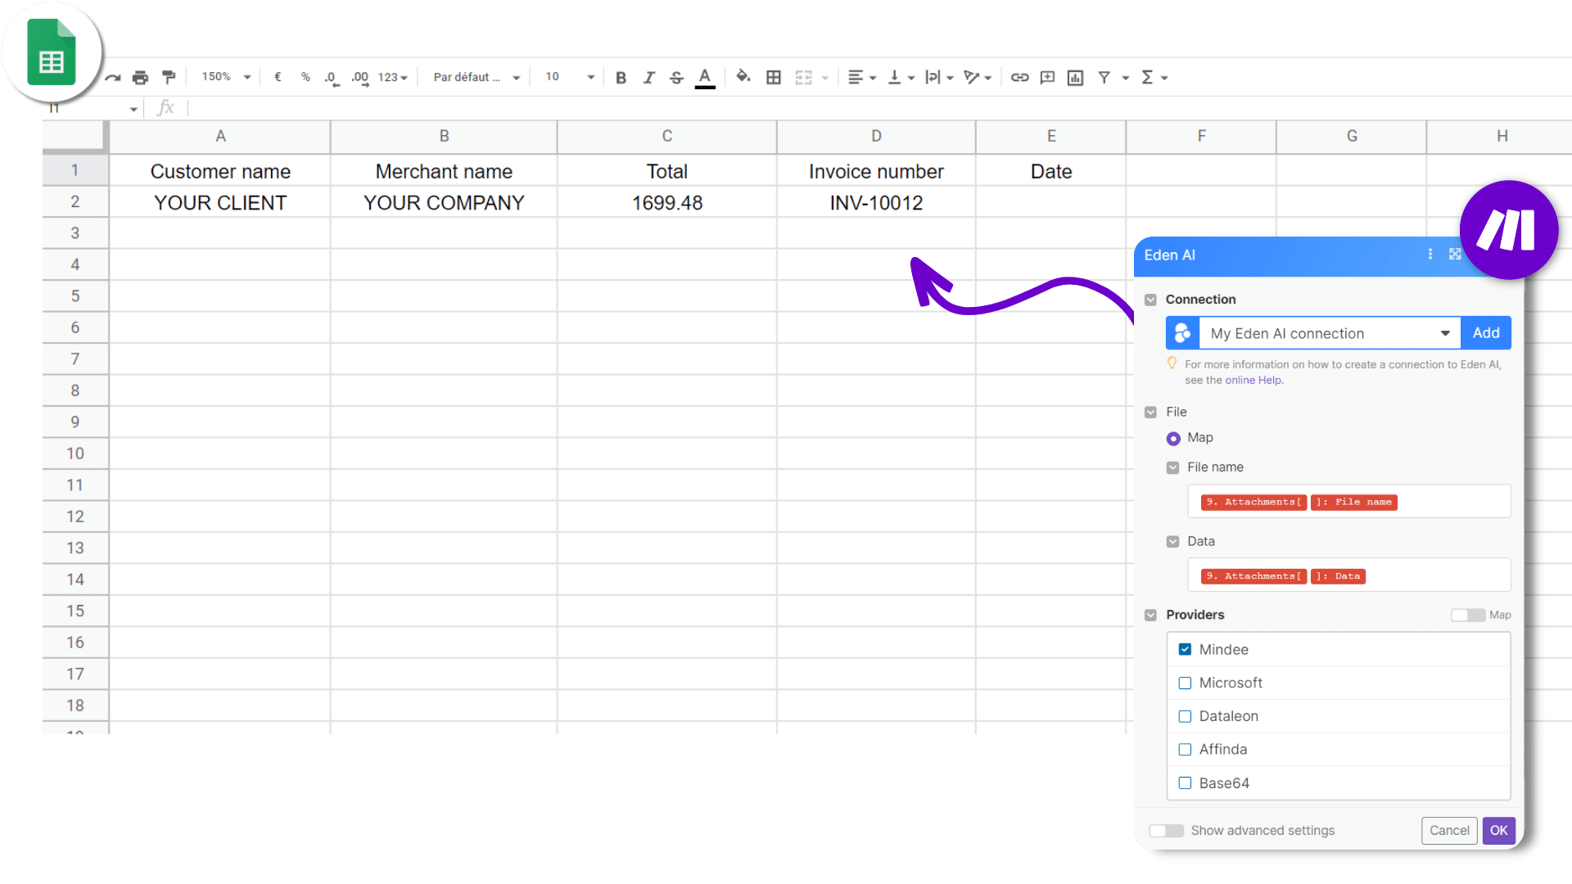Toggle Show advanced settings switch
1572x884 pixels.
click(x=1166, y=831)
